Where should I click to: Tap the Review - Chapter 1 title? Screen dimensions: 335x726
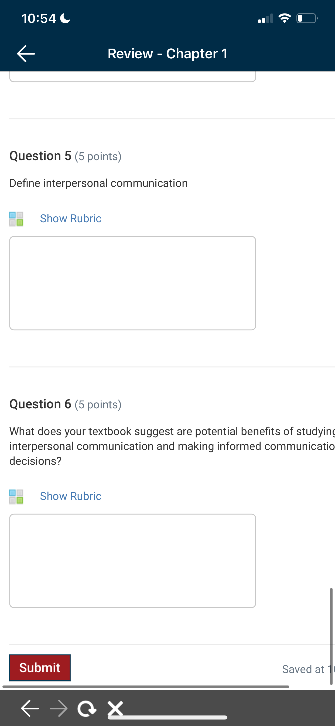[168, 53]
